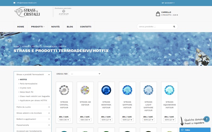The width and height of the screenshot is (212, 132).
Task: Go to the Novità page
Action: point(55,27)
